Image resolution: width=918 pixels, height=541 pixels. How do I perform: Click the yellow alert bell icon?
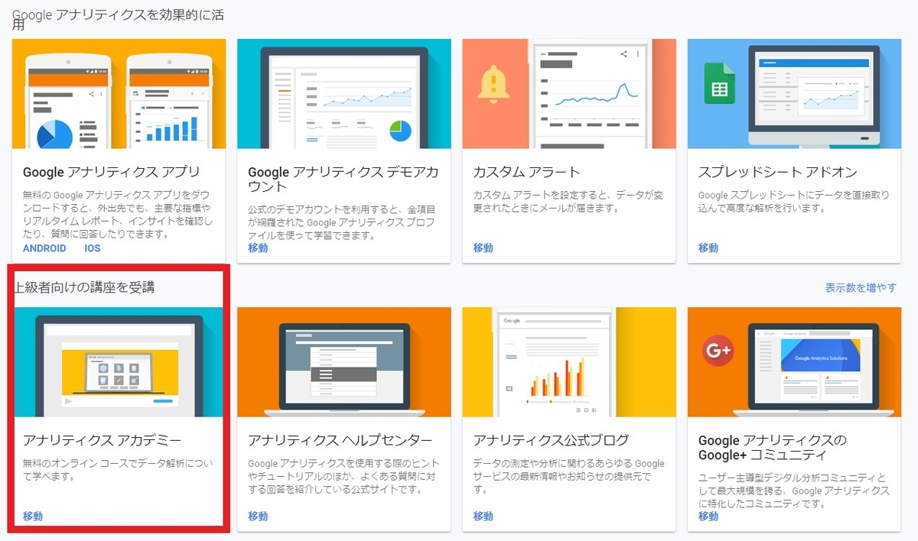(x=493, y=83)
